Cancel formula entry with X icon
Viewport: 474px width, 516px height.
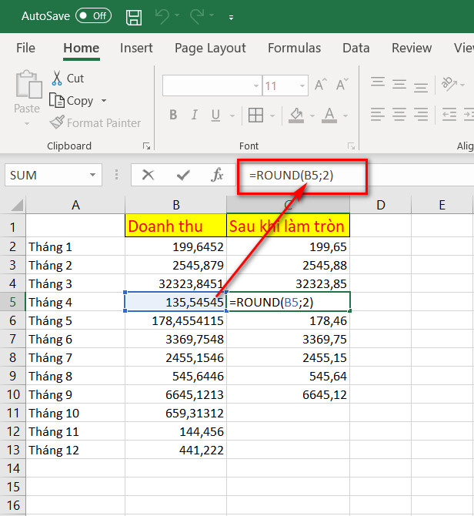click(x=149, y=175)
